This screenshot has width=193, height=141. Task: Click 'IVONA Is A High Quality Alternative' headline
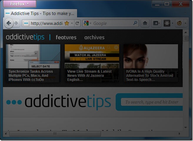pyautogui.click(x=149, y=75)
